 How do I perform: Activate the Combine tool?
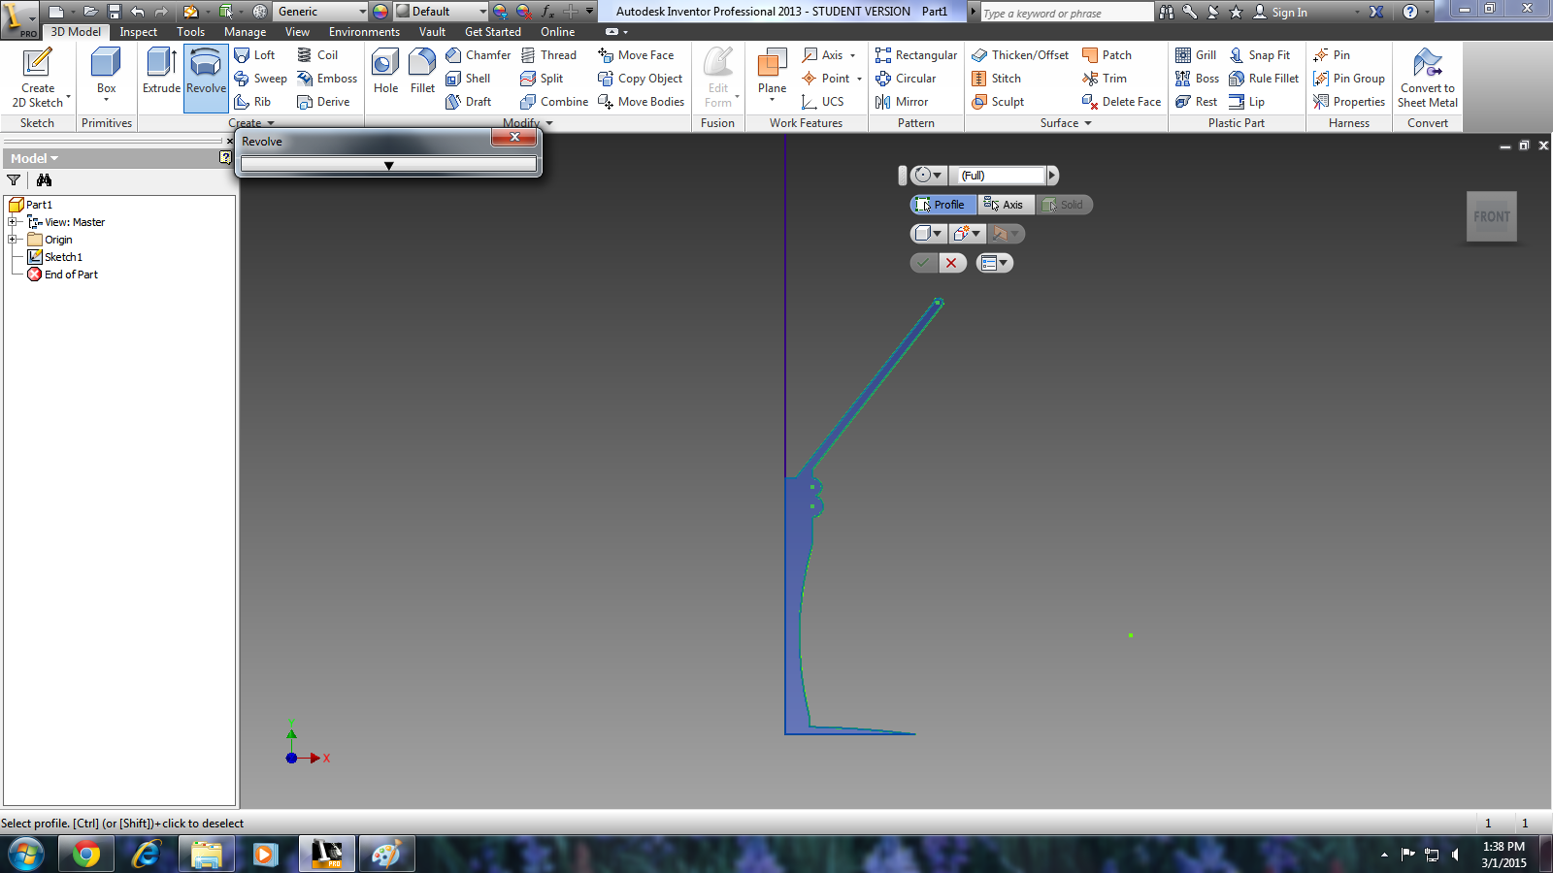pyautogui.click(x=554, y=102)
